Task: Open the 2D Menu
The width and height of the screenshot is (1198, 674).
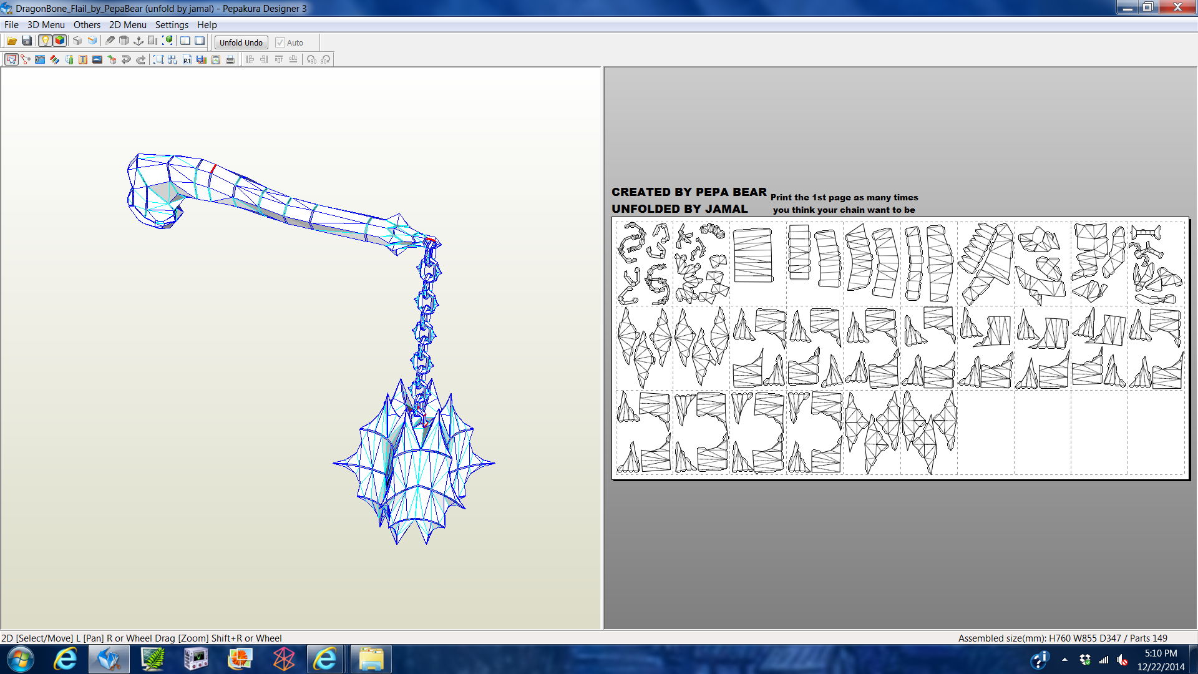Action: (x=127, y=25)
